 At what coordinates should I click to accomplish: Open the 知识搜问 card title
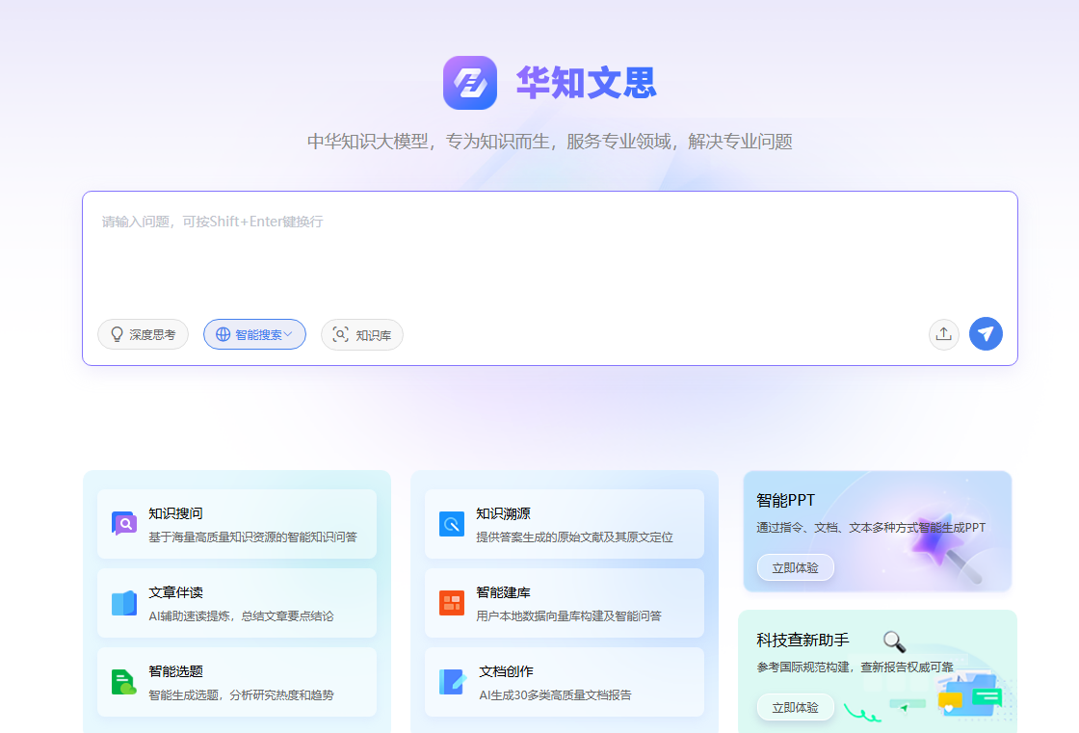(x=175, y=513)
